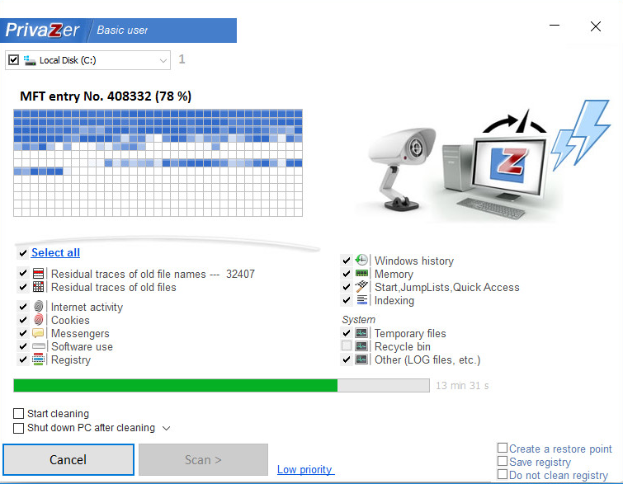Viewport: 623px width, 484px height.
Task: Click the Internet activity fingerprint icon
Action: click(x=38, y=307)
